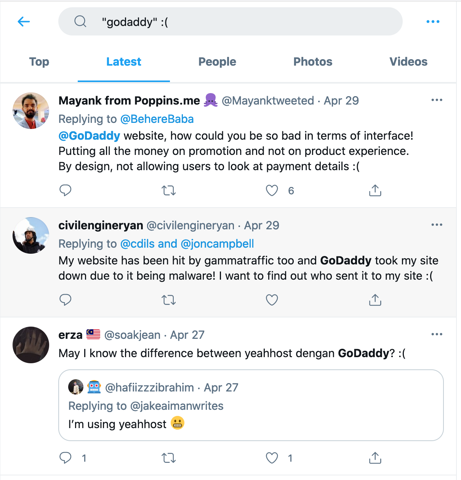
Task: Reply to erza's tweet
Action: pyautogui.click(x=66, y=457)
